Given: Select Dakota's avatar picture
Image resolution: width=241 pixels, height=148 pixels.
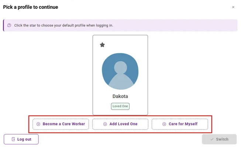Looking at the screenshot, I should (x=120, y=71).
